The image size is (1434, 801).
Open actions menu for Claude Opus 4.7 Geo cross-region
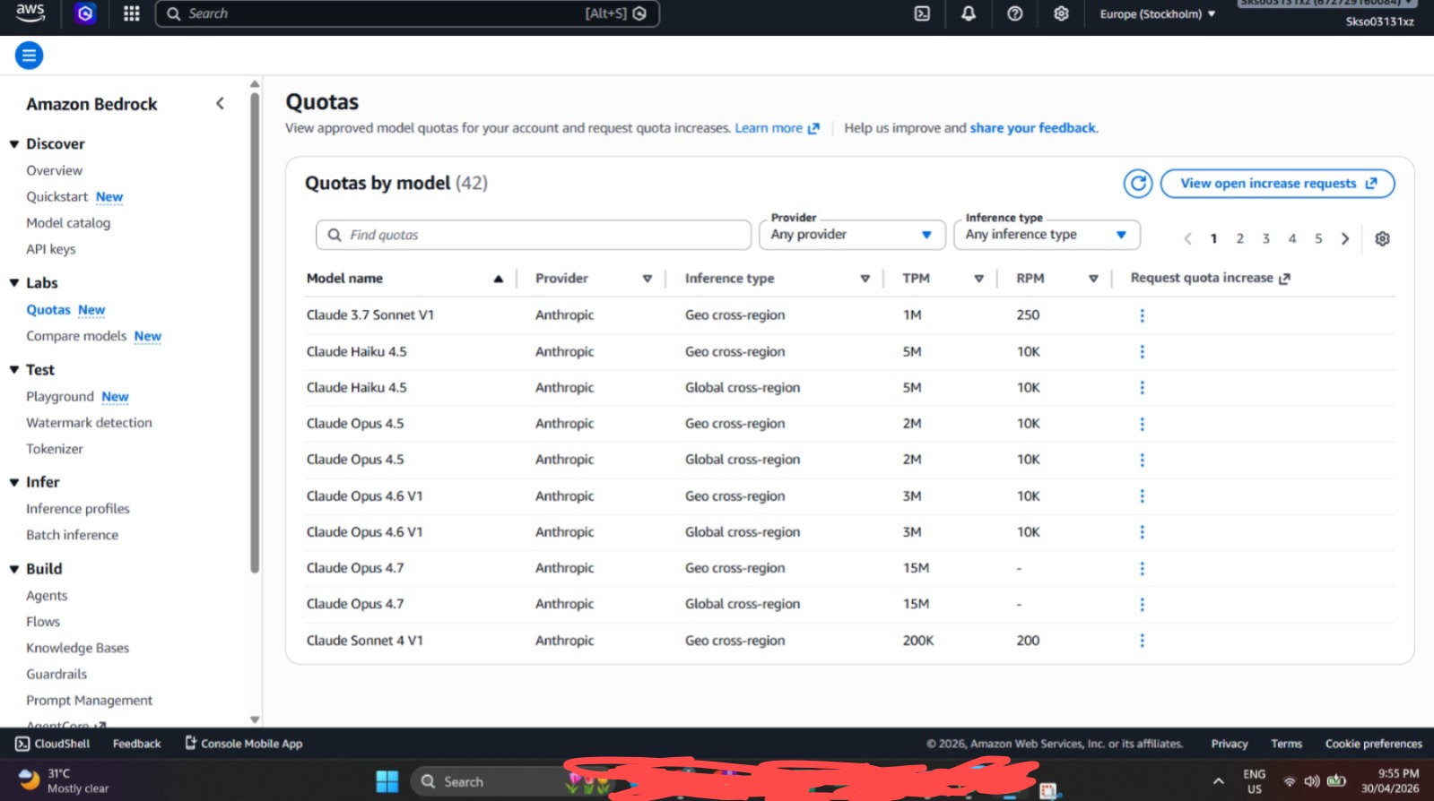point(1142,568)
